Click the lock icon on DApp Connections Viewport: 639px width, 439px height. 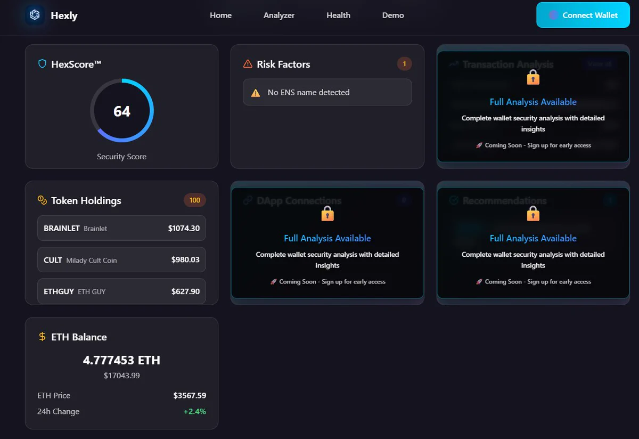(x=327, y=214)
